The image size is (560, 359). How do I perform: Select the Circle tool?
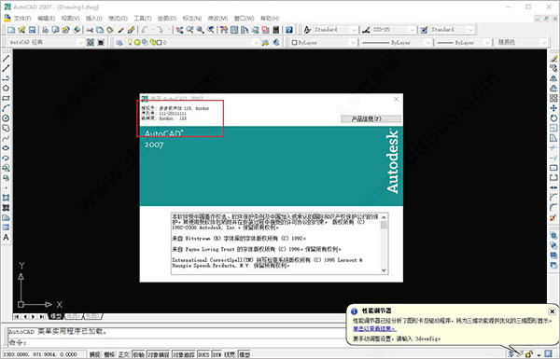(x=7, y=118)
